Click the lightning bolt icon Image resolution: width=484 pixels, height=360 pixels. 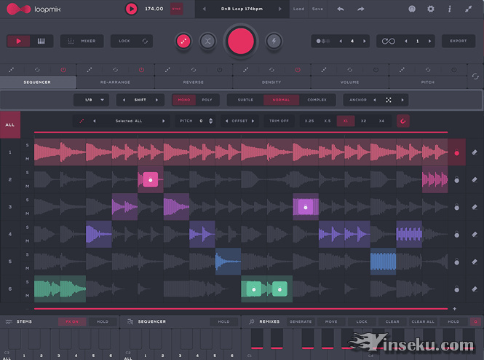274,42
